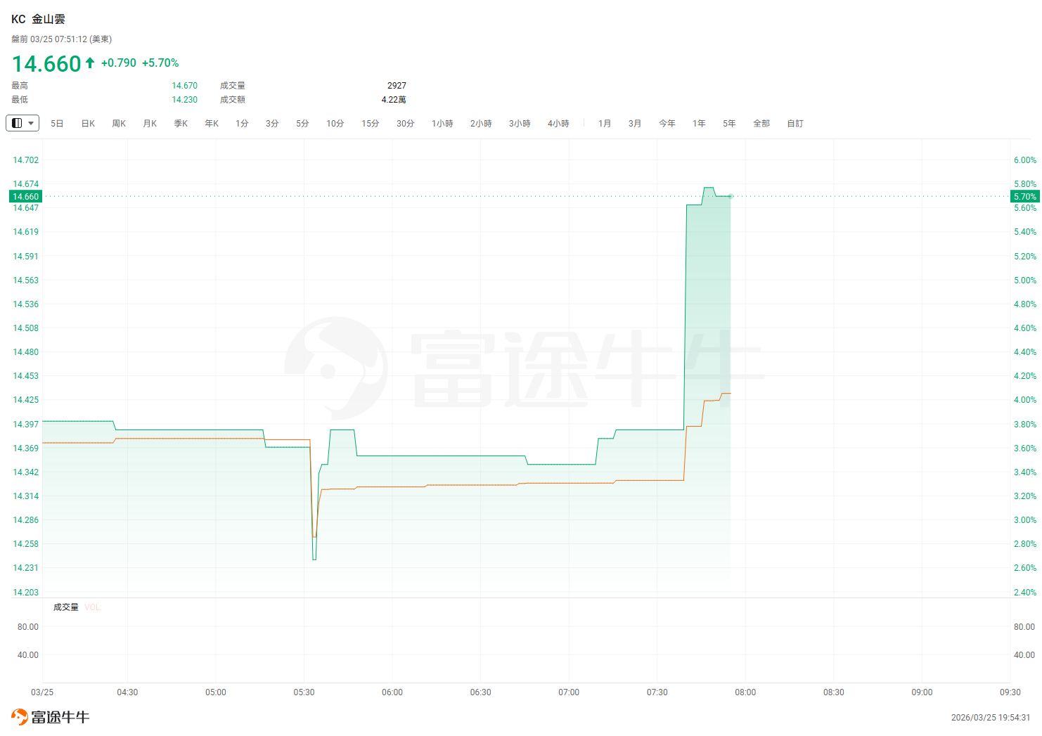Click the latest price dot on chart line
Screen dimensions: 1042x736
tap(731, 196)
